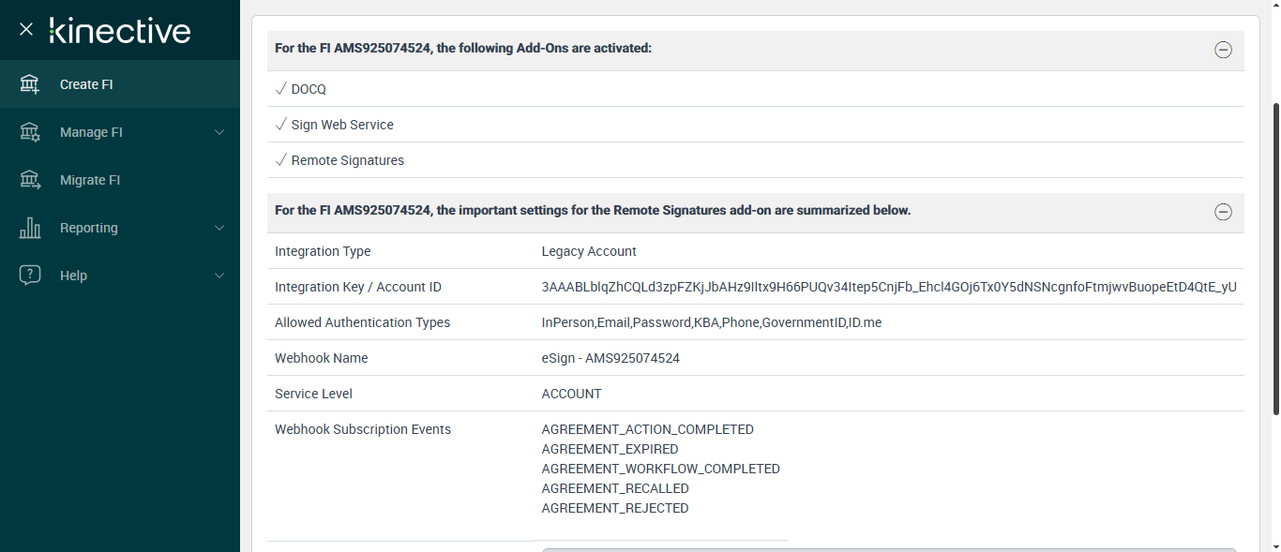Close the sidebar with the X icon
Viewport: 1281px width, 552px height.
tap(26, 29)
